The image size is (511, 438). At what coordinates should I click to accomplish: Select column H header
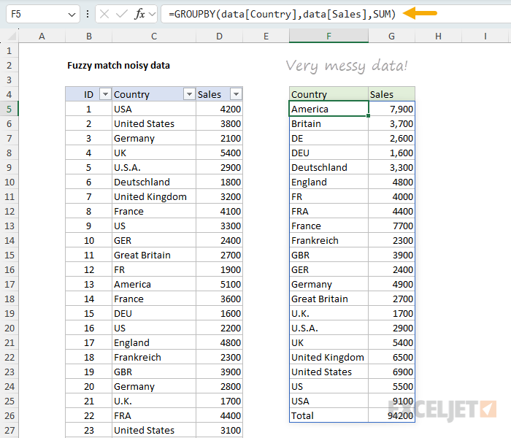pos(438,36)
